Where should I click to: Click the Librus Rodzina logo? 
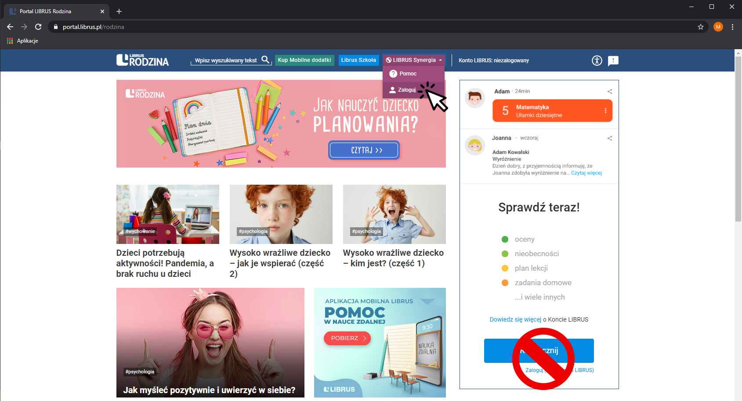point(142,60)
